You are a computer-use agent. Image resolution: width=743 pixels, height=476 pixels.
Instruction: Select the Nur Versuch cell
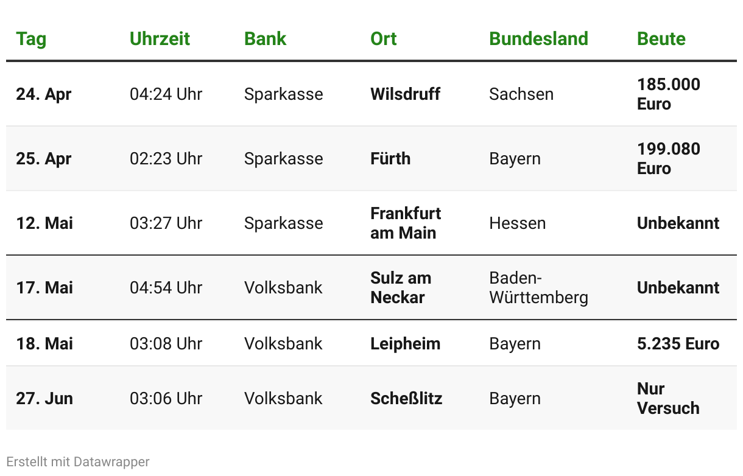[668, 399]
